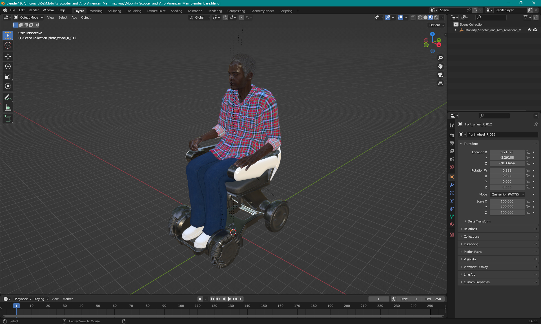Switch to the Shading workspace tab
This screenshot has height=324, width=541.
pos(176,11)
